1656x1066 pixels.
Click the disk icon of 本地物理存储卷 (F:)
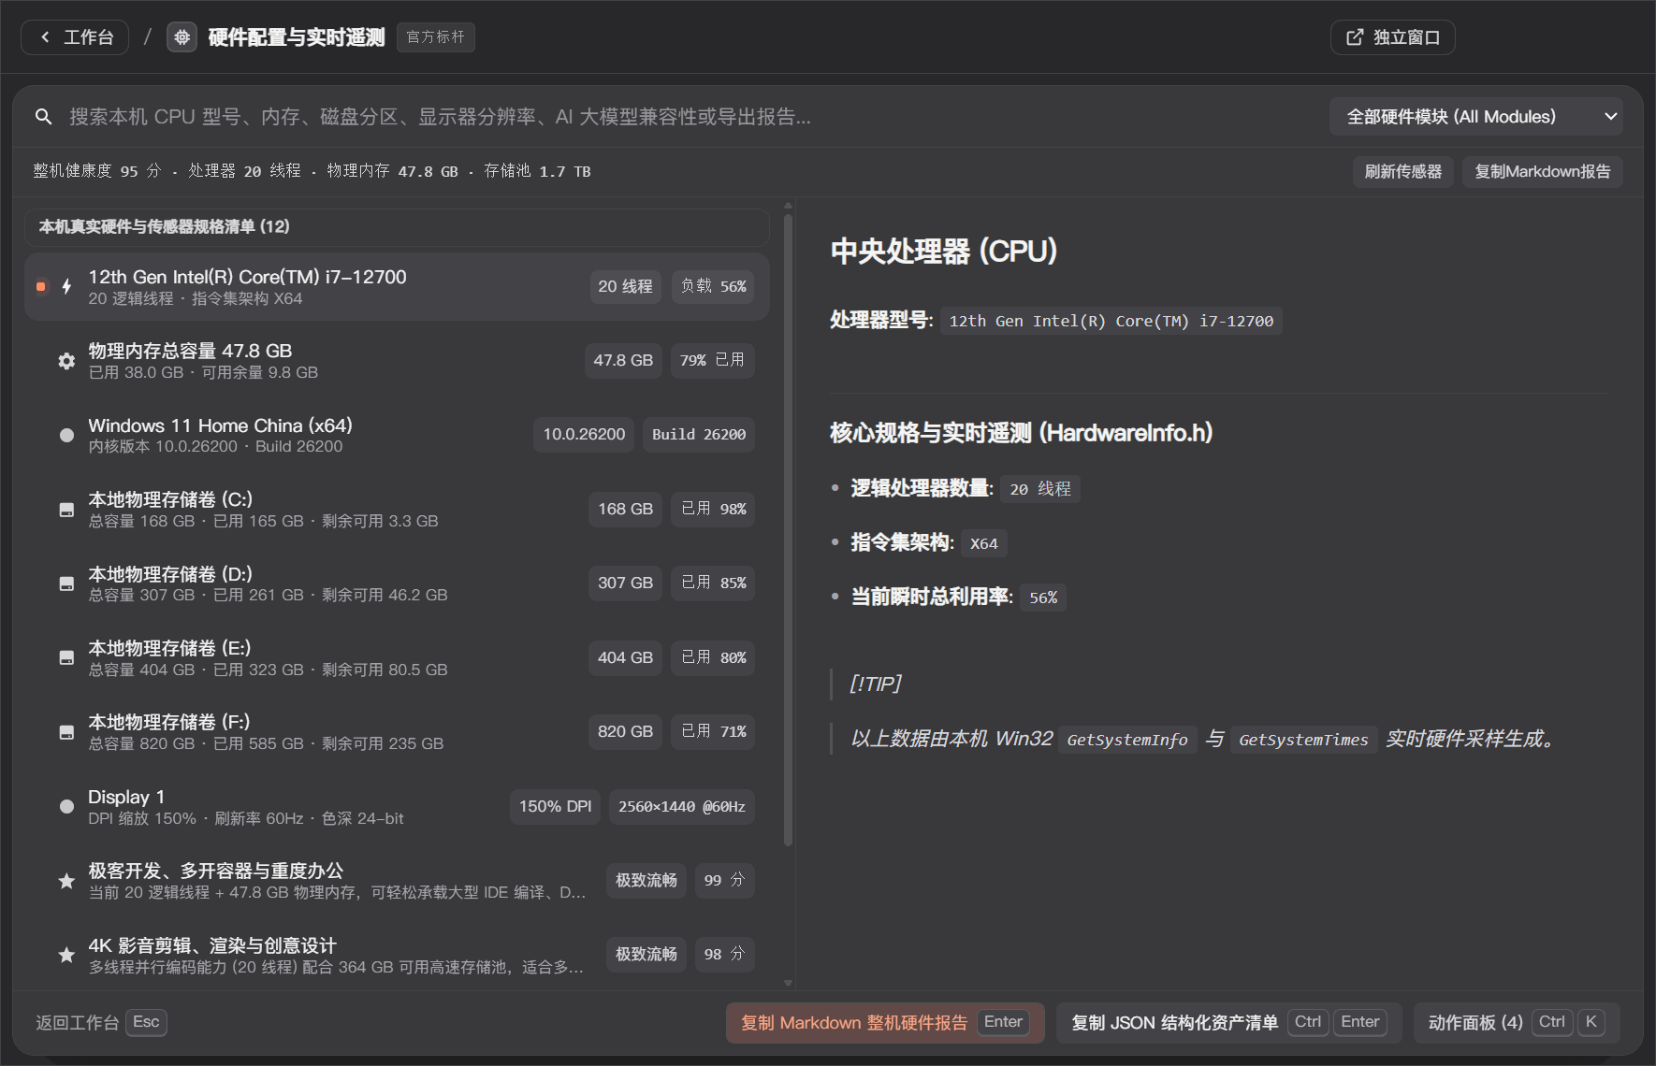coord(66,732)
